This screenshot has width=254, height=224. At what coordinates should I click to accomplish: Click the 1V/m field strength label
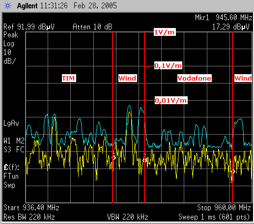point(165,32)
